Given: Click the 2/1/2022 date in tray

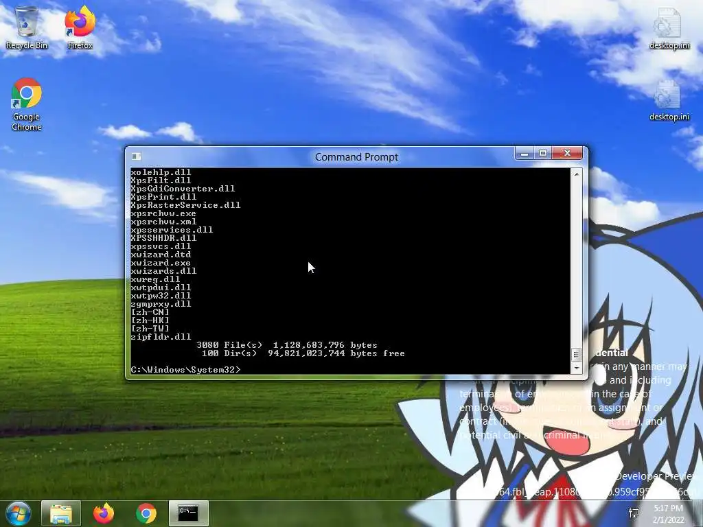Looking at the screenshot, I should (668, 520).
